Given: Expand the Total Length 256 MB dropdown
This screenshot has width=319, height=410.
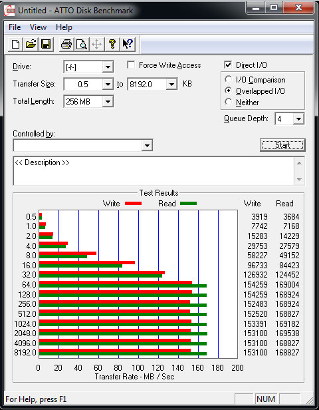Looking at the screenshot, I should pos(108,102).
